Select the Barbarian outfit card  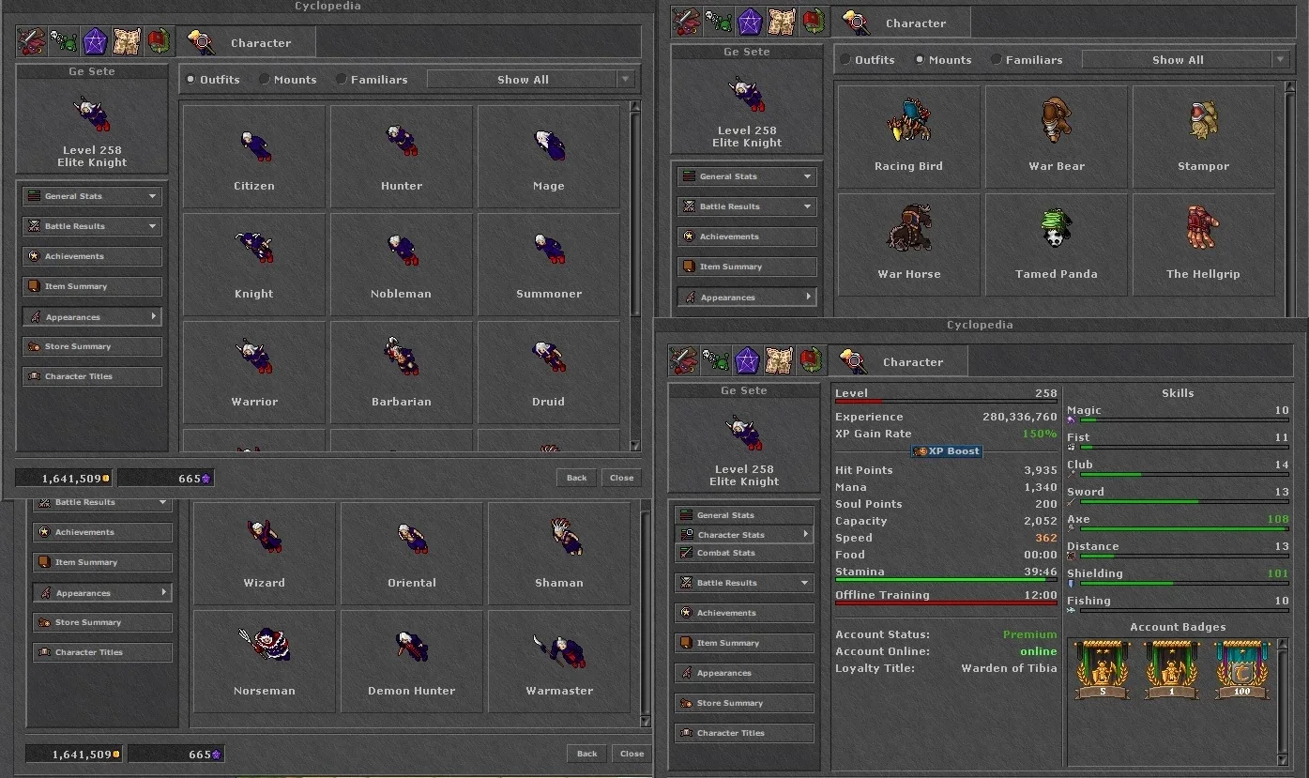[402, 373]
